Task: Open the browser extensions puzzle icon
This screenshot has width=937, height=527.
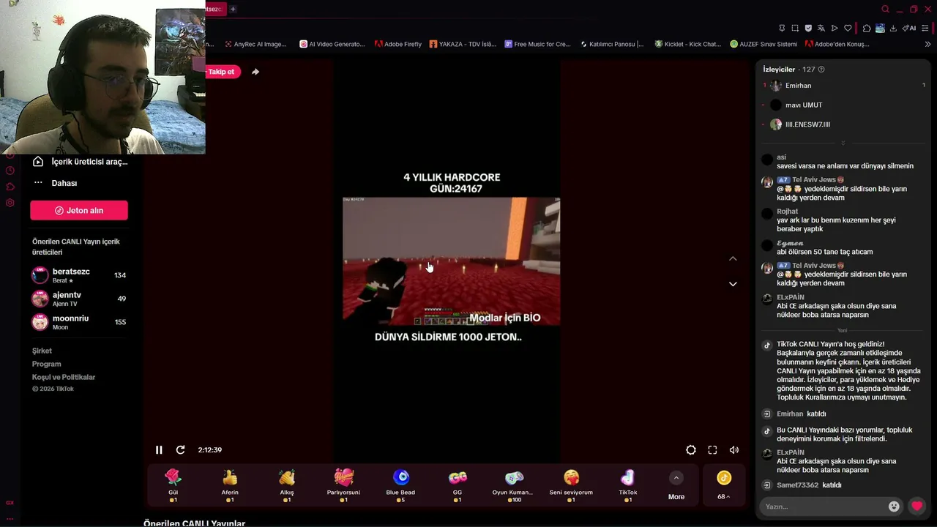Action: [x=867, y=29]
